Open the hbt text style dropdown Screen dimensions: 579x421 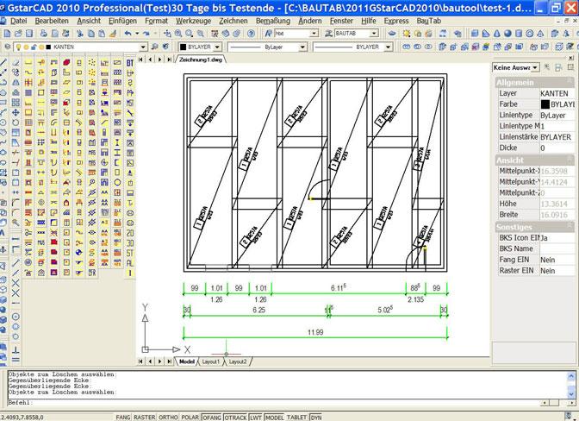314,34
